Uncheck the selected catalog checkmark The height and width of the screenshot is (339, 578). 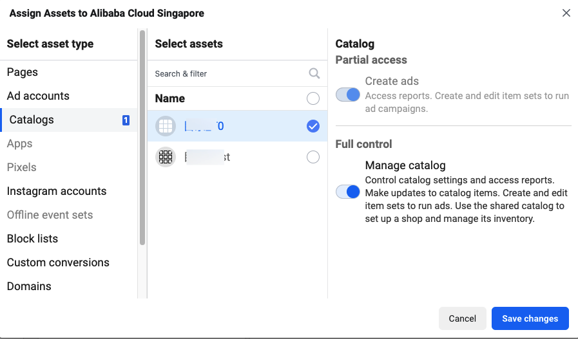click(313, 126)
